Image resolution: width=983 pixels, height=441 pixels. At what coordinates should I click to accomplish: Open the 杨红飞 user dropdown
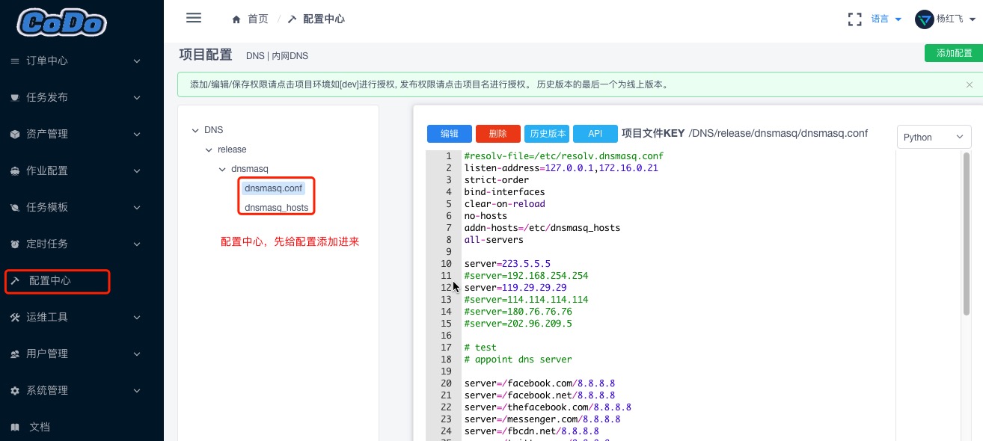click(x=957, y=19)
